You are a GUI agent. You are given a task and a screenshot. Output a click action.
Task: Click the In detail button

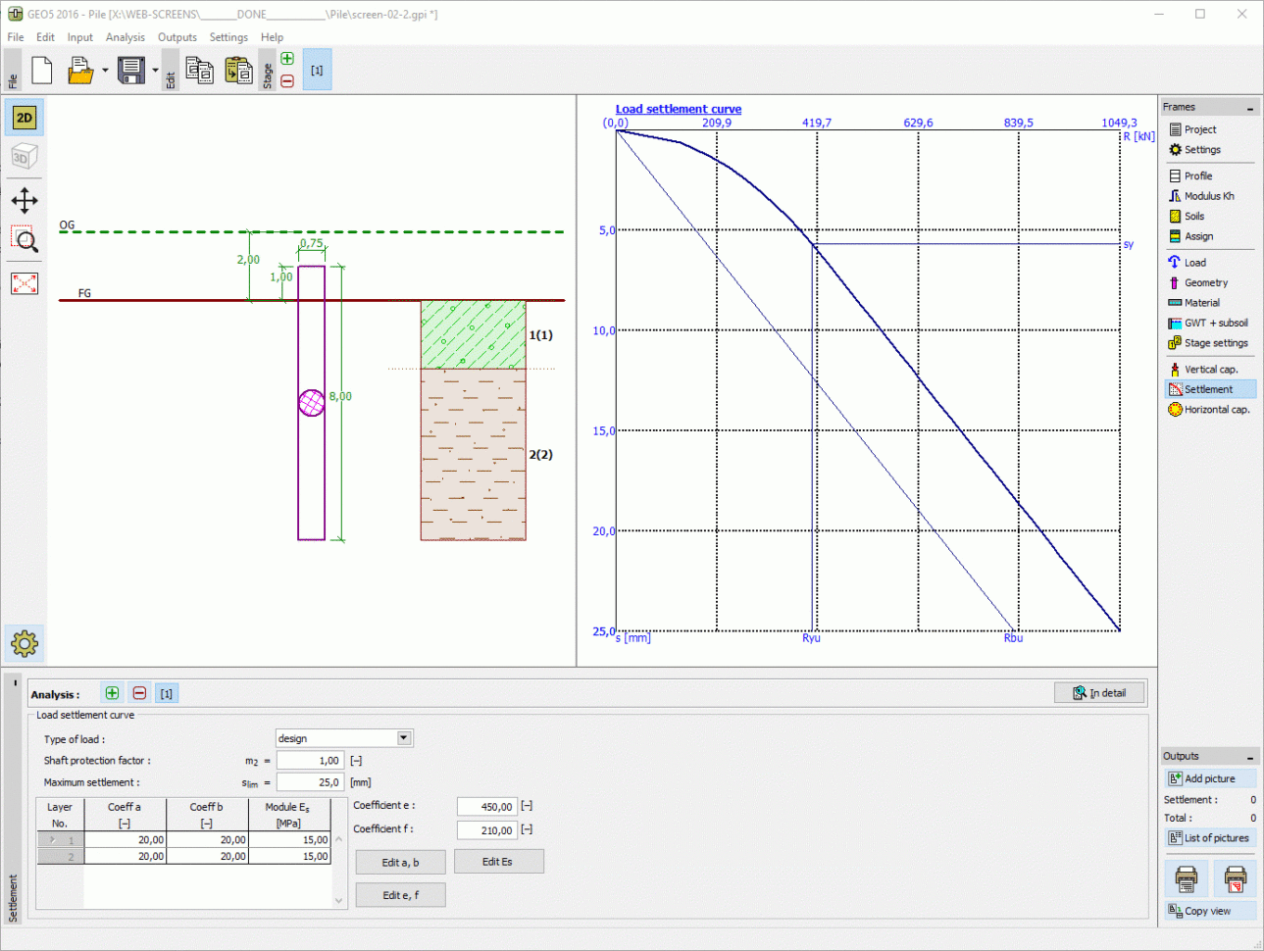tap(1098, 692)
